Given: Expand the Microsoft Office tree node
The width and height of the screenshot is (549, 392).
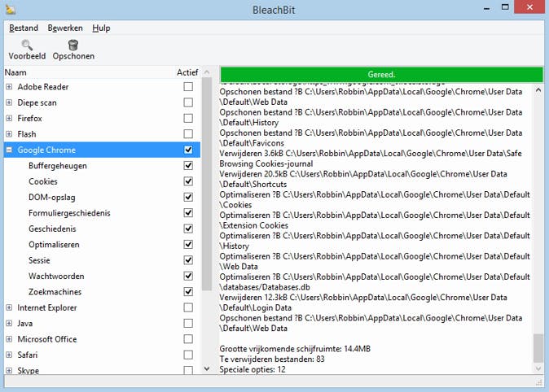Looking at the screenshot, I should (9, 339).
